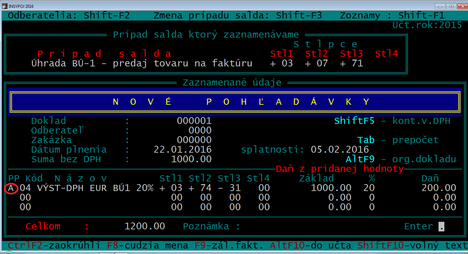Viewport: 468px width, 254px height.
Task: Select Zmena prípadu salda: Shift-F3
Action: (x=237, y=15)
